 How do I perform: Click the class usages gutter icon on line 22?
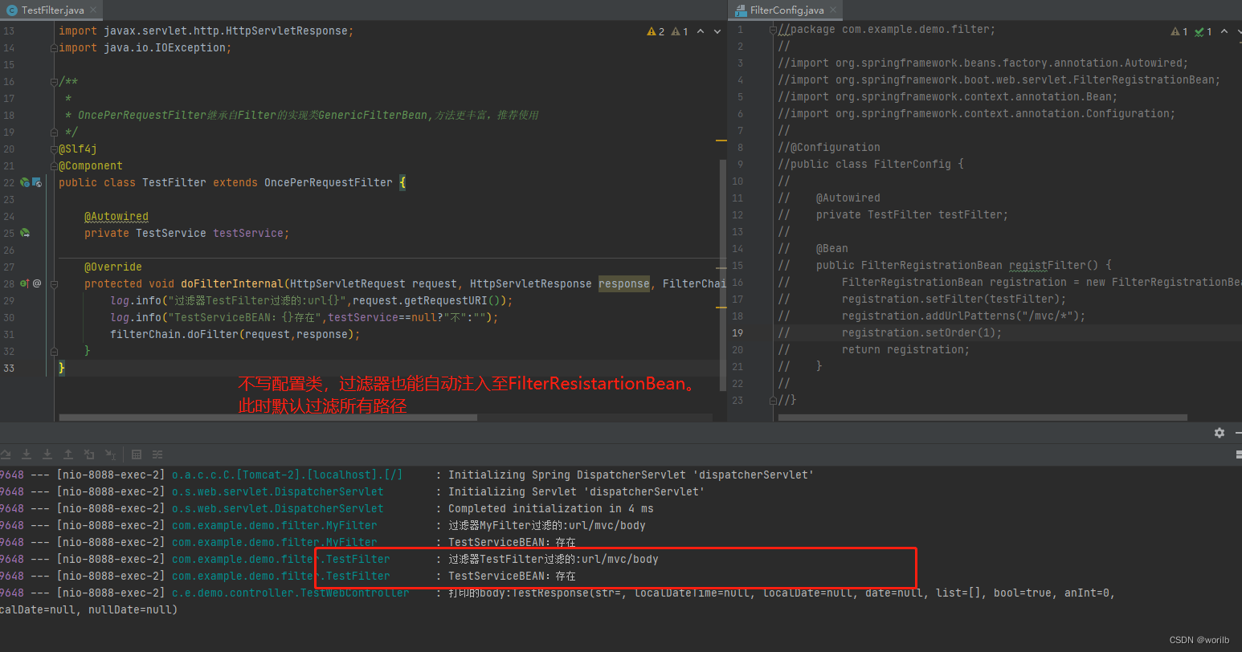click(37, 183)
